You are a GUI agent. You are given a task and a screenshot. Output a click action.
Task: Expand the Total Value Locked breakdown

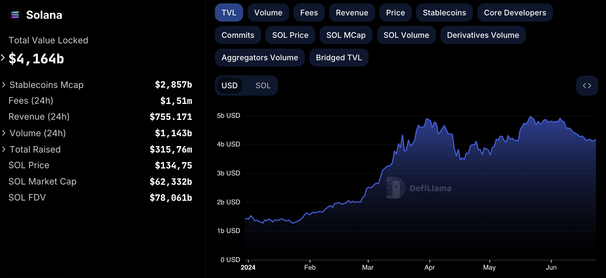click(x=3, y=58)
